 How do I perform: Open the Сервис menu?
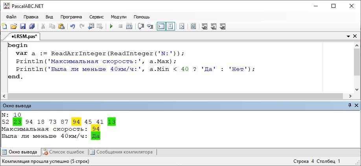click(96, 17)
